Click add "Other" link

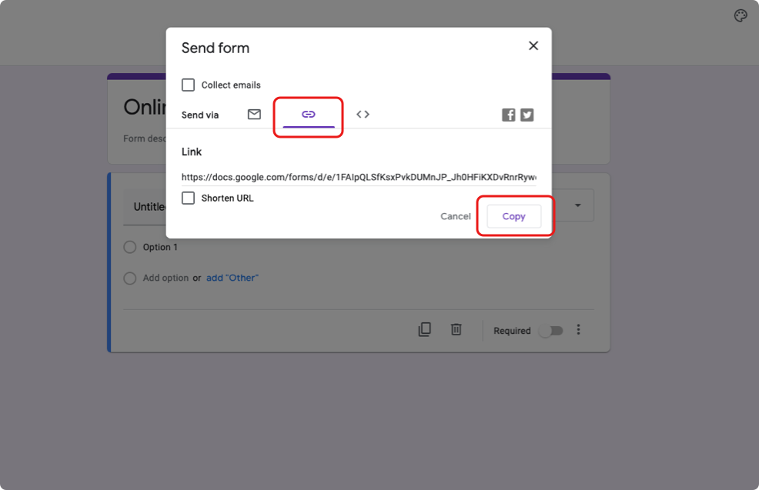point(232,278)
